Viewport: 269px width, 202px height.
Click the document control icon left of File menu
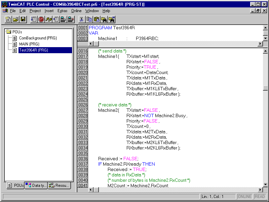(5, 11)
